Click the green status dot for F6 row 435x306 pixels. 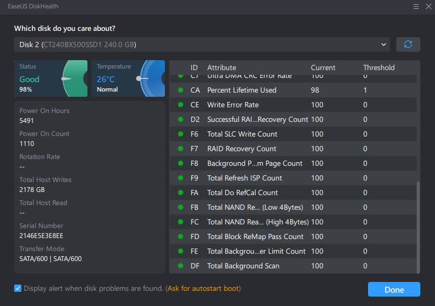[181, 134]
